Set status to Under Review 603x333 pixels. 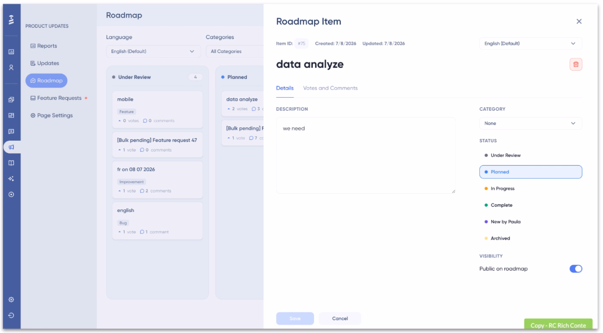(531, 155)
